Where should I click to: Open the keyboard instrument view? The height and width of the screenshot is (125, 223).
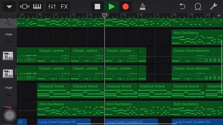tap(37, 7)
